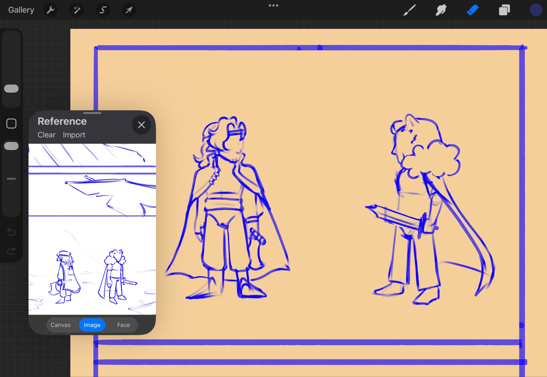Viewport: 547px width, 377px height.
Task: Import a new reference image
Action: click(74, 135)
